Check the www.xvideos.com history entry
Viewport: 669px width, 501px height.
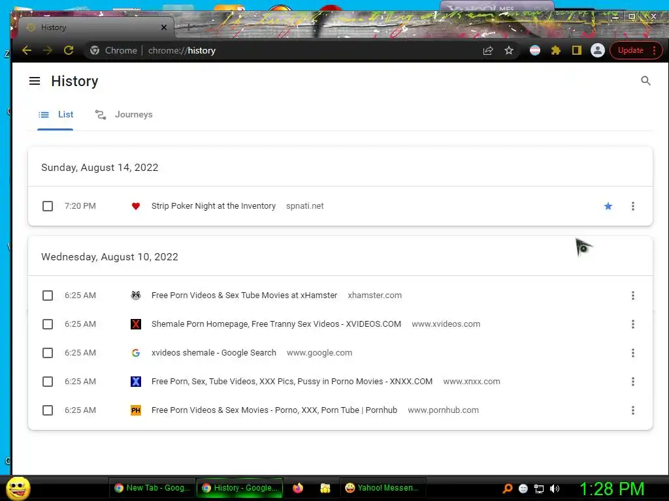(48, 324)
